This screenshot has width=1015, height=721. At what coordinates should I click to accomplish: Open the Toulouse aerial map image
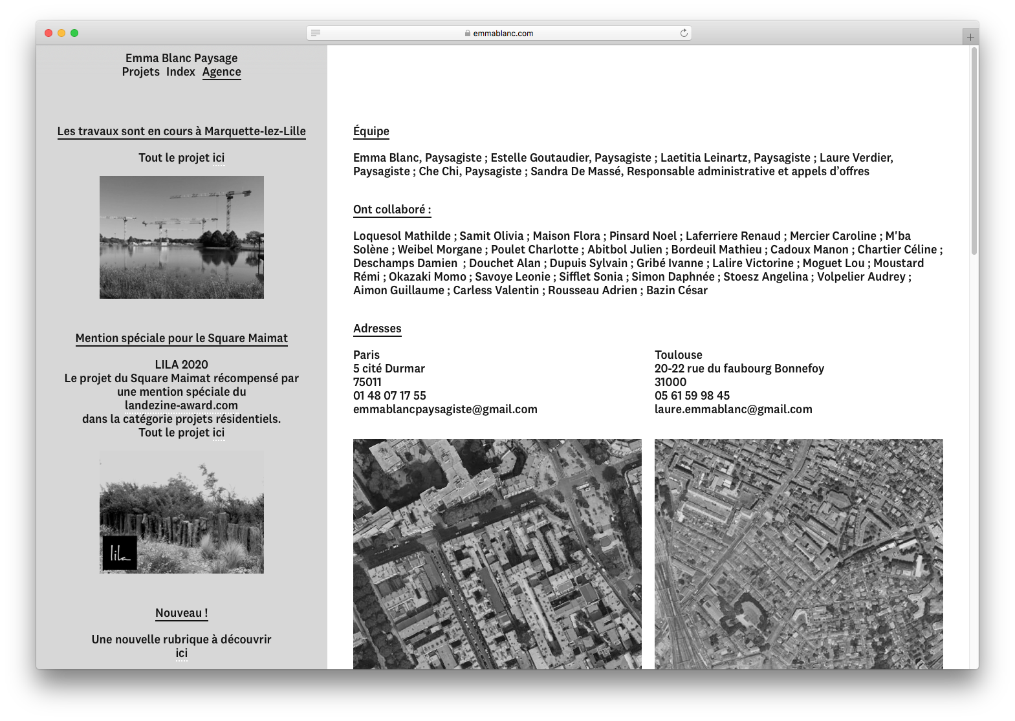[798, 554]
